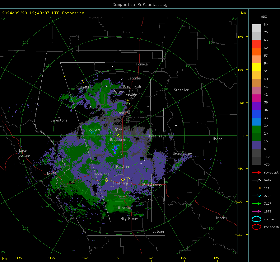
Task: Click the Limestone label
Action: point(59,120)
